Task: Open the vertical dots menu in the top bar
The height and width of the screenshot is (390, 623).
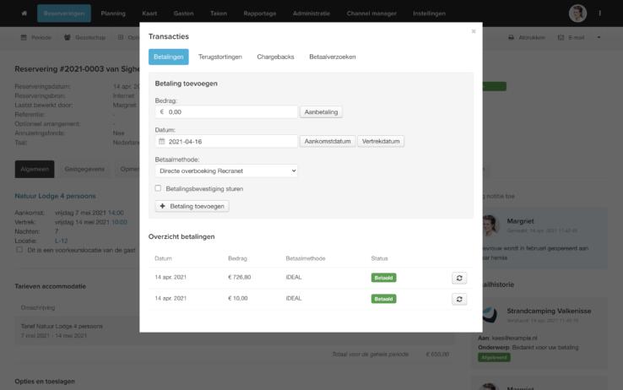Action: [599, 14]
